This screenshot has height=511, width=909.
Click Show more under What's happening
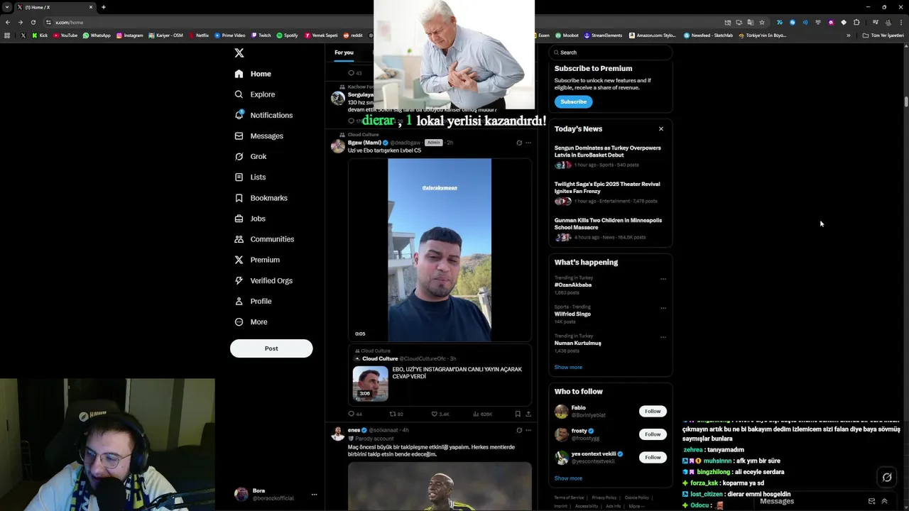568,368
